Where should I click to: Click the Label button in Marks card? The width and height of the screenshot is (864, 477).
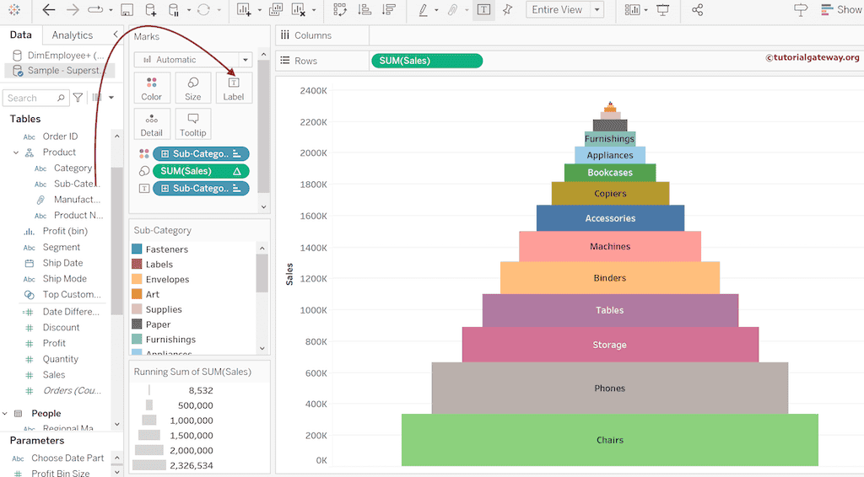click(x=234, y=88)
